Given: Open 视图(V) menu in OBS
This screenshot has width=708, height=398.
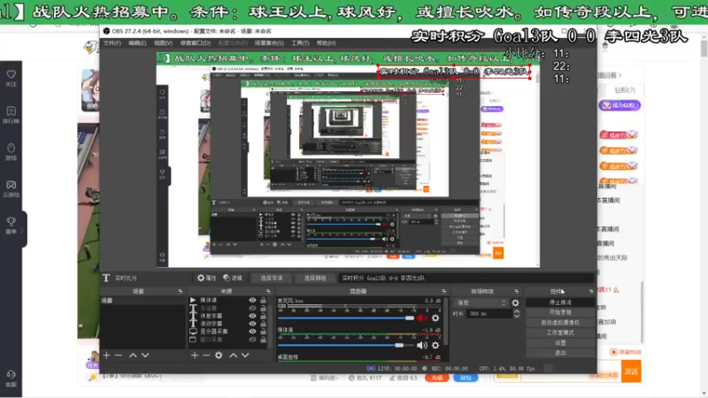Looking at the screenshot, I should point(163,42).
